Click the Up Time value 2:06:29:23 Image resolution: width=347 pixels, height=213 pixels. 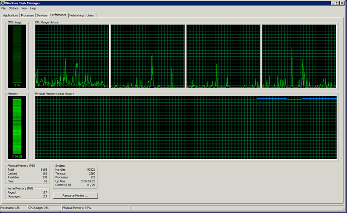tap(88, 181)
